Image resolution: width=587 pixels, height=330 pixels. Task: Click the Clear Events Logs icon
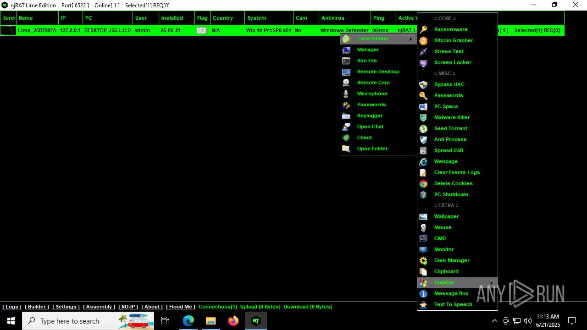[x=423, y=172]
